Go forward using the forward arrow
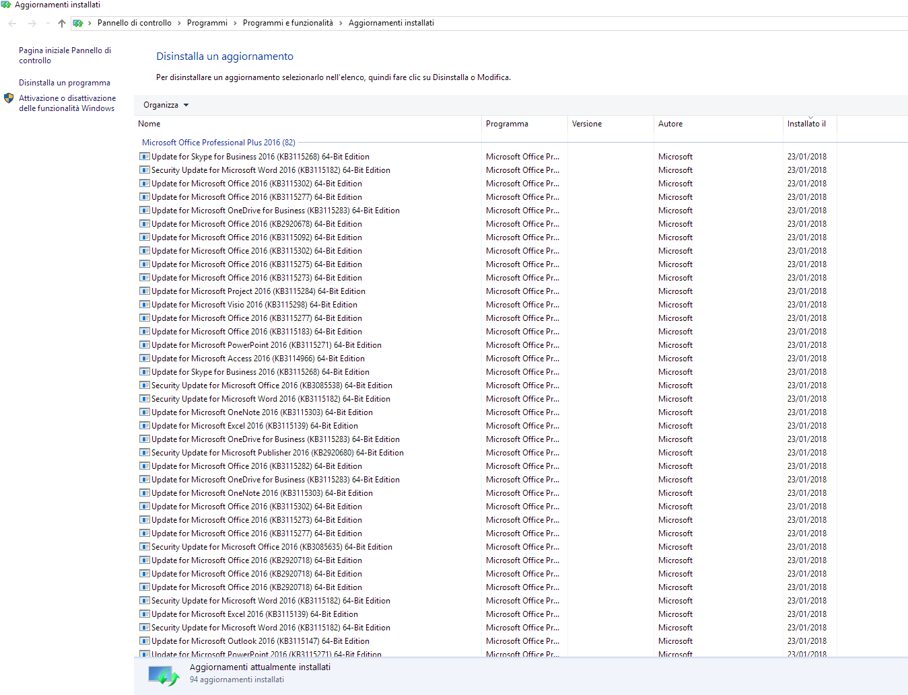The image size is (908, 695). pos(32,23)
